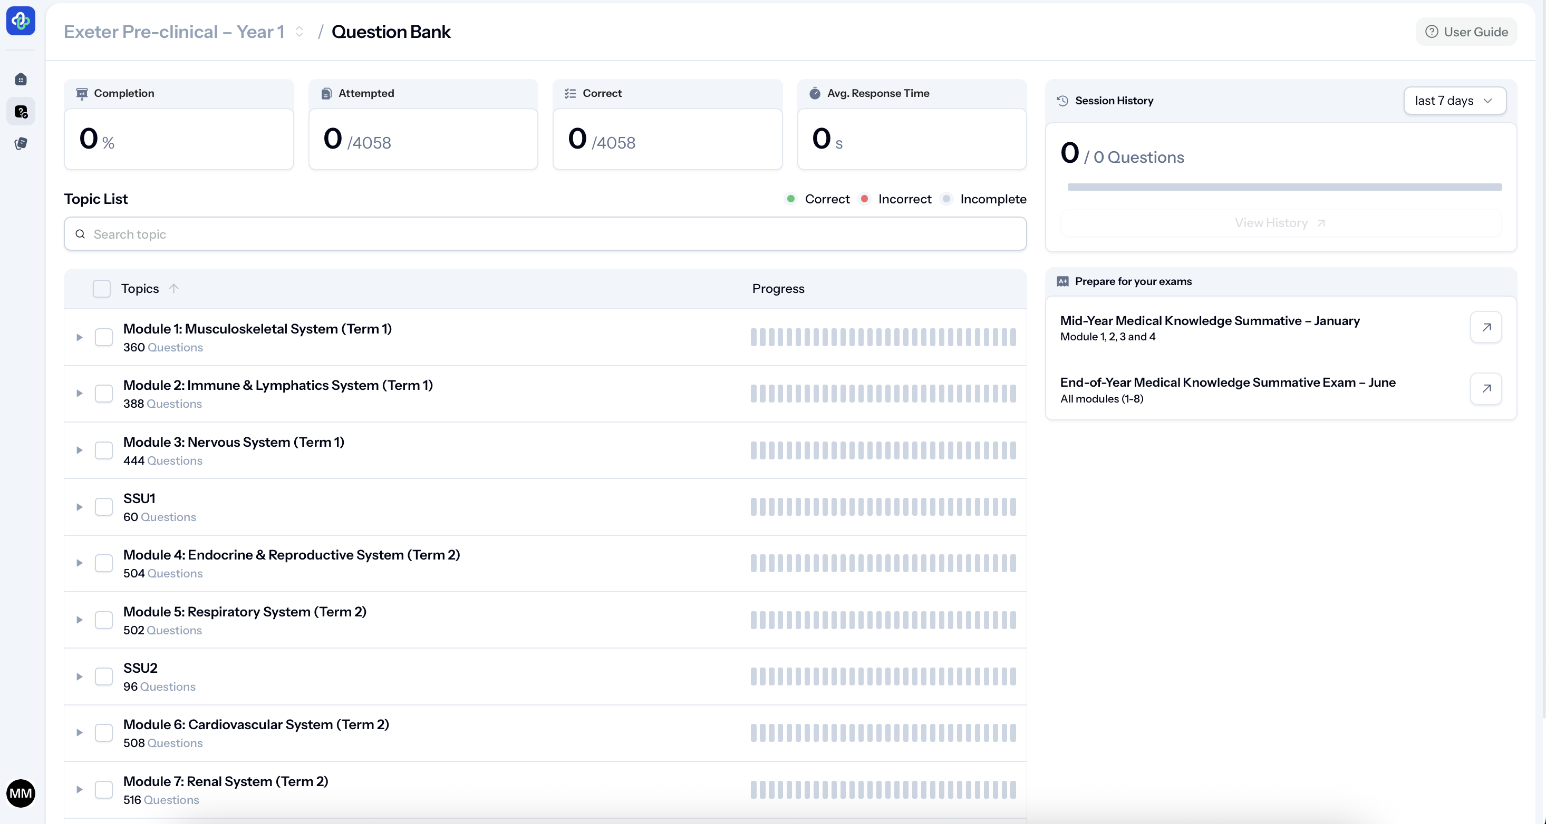Sort the Topics column with the arrow

(x=173, y=289)
